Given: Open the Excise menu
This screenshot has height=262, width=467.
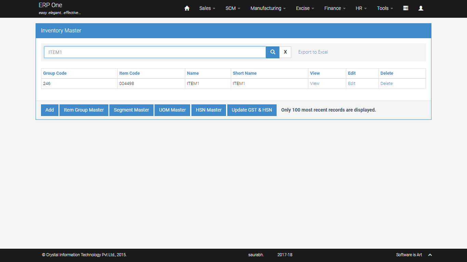Looking at the screenshot, I should 305,8.
